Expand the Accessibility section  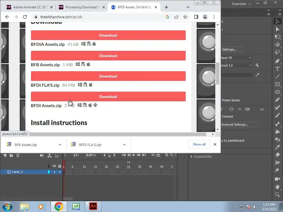(192, 157)
